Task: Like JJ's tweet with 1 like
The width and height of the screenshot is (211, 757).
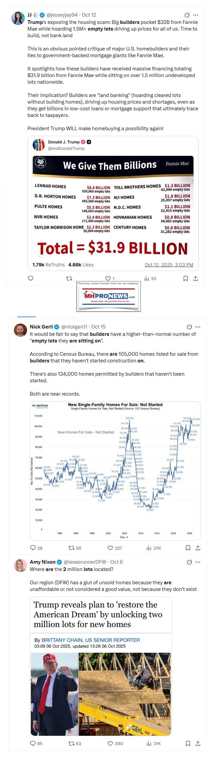Action: (x=108, y=278)
